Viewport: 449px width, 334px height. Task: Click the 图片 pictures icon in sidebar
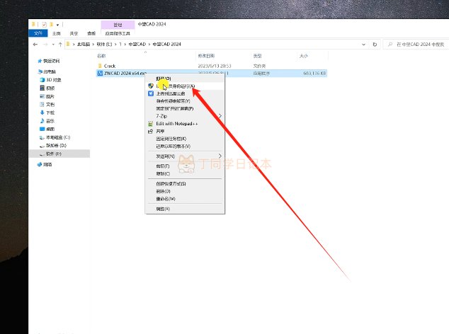(42, 96)
